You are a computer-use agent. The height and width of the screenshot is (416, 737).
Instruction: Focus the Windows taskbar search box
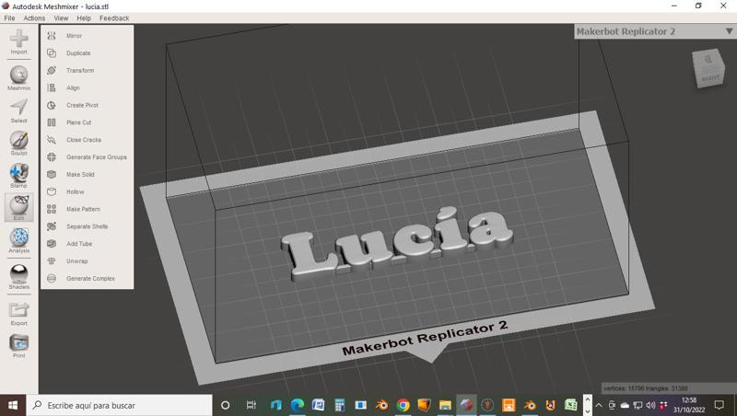pyautogui.click(x=120, y=405)
